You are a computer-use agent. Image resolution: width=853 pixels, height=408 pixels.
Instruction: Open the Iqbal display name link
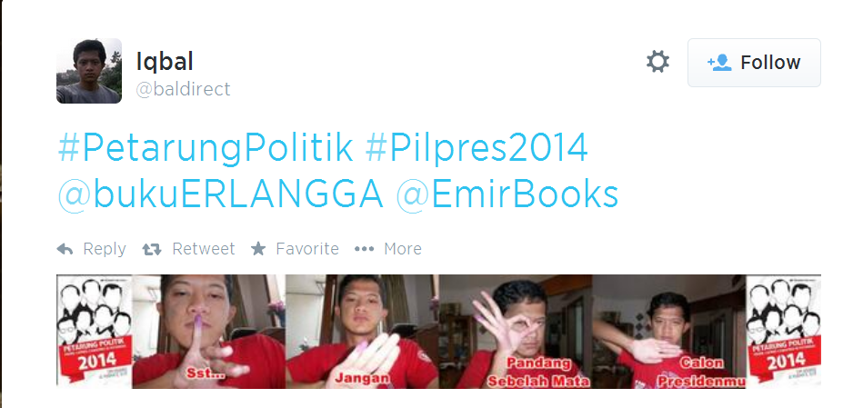[x=165, y=62]
